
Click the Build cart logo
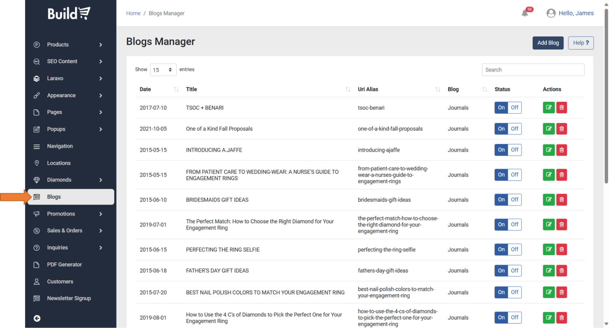pos(69,13)
